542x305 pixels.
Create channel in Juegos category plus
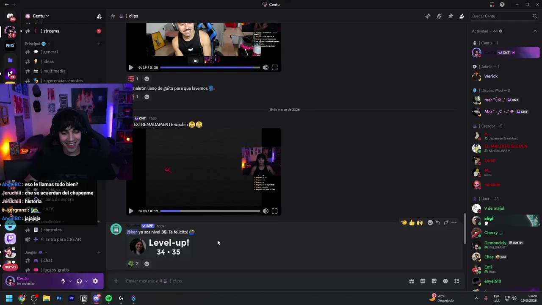pos(99,252)
